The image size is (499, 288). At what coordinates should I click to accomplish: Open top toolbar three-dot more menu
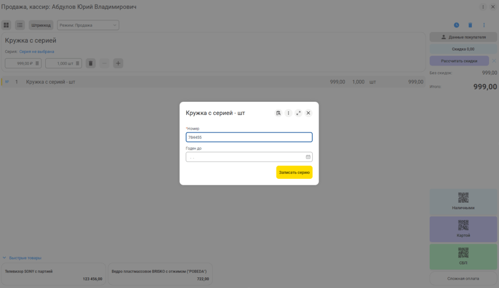click(x=484, y=25)
